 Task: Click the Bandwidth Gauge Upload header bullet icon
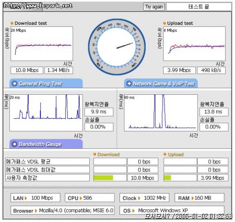[x=165, y=154]
